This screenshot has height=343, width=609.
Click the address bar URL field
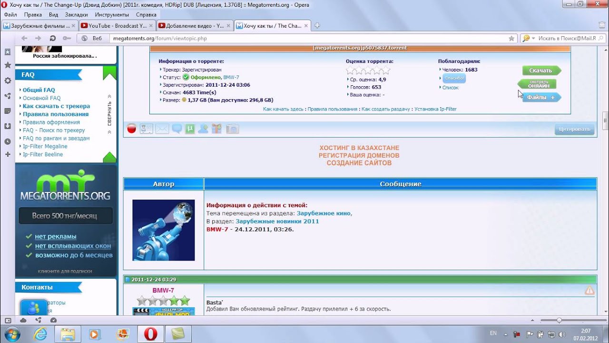point(309,38)
